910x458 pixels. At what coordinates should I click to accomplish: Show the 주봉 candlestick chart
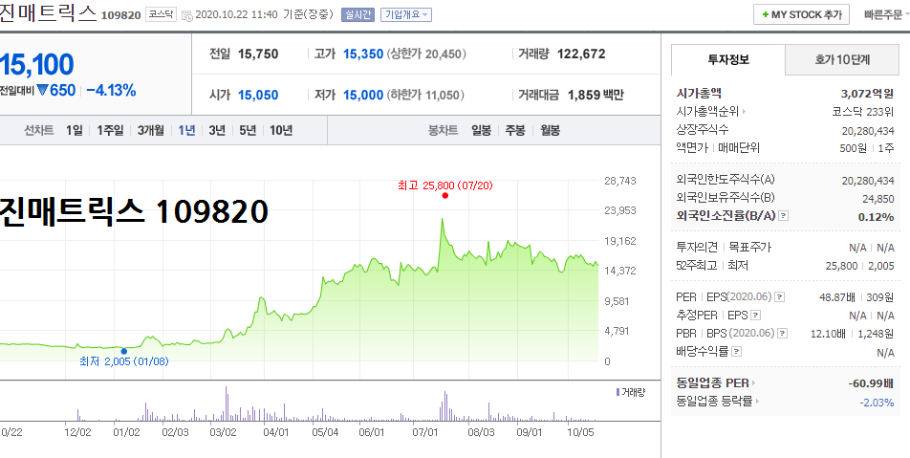click(x=515, y=130)
